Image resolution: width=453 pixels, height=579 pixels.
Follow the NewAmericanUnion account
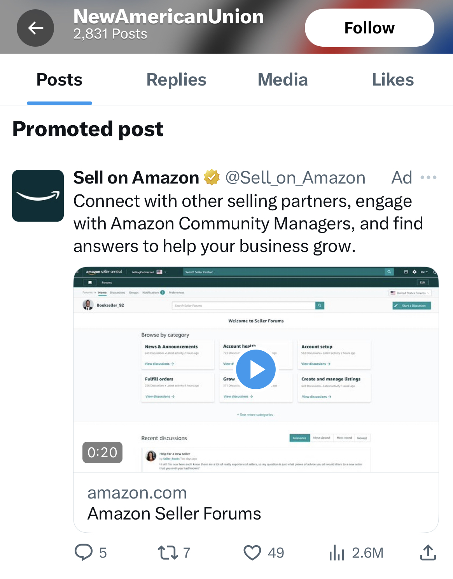click(369, 28)
